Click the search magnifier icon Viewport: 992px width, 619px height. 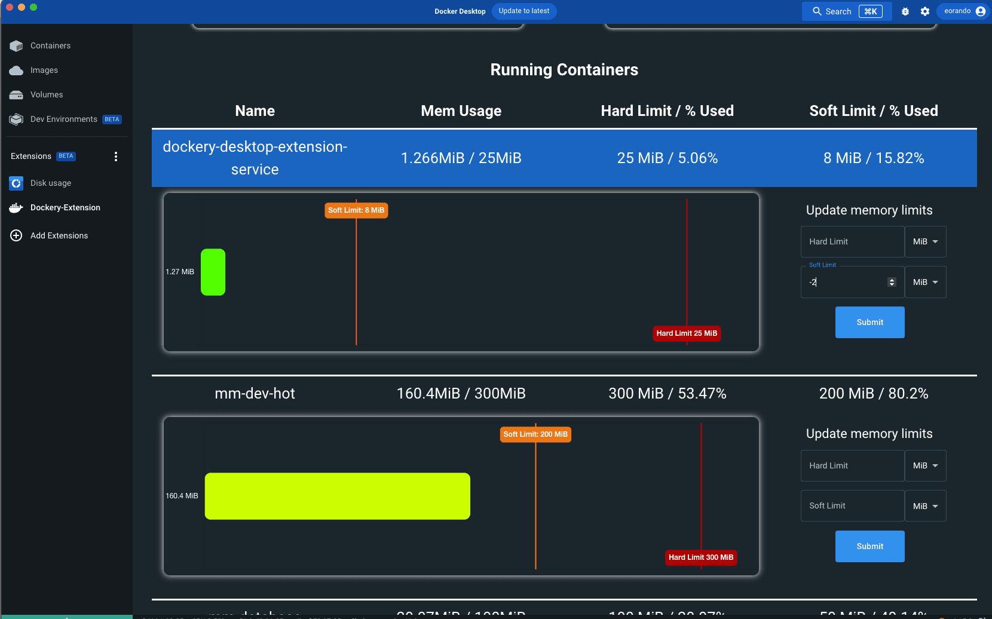(817, 11)
